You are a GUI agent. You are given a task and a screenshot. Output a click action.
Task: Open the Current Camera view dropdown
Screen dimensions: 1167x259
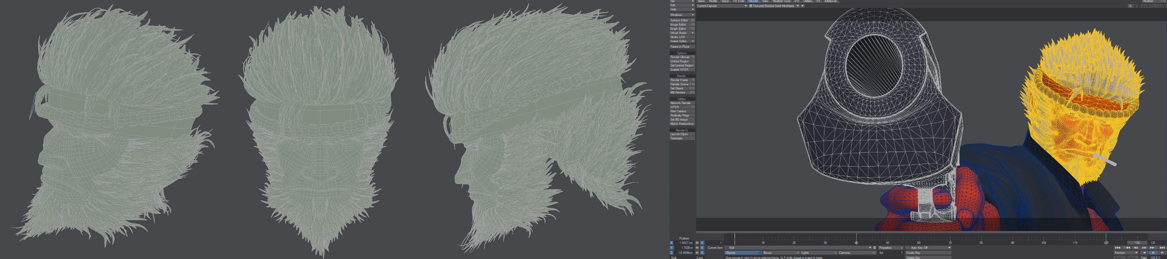tap(722, 6)
